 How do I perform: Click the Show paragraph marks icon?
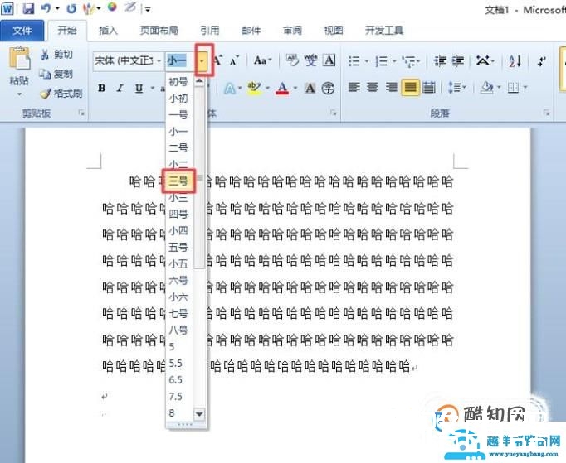coord(541,61)
